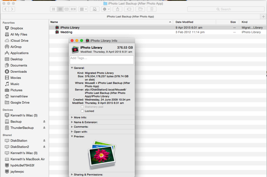Select ThunderBackup in the sidebar
This screenshot has width=267, height=177.
point(22,128)
